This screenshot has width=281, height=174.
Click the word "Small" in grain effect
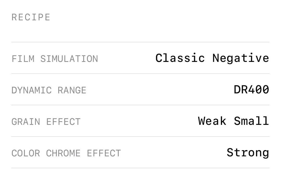(251, 121)
